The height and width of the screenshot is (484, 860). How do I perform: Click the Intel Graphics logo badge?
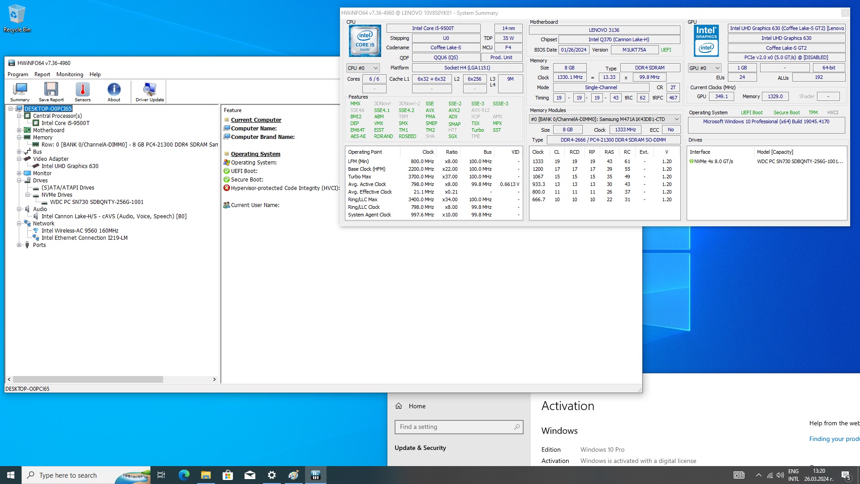[x=706, y=41]
